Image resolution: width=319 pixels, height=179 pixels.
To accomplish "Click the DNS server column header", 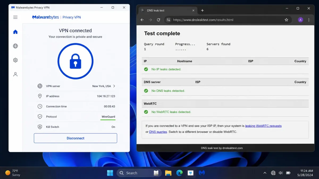I will 152,82.
